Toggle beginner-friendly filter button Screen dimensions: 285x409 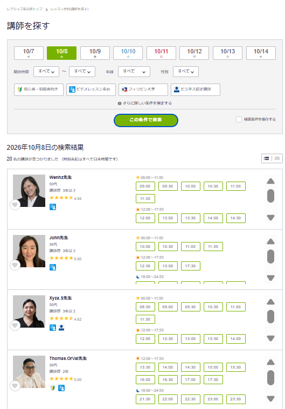pyautogui.click(x=39, y=89)
